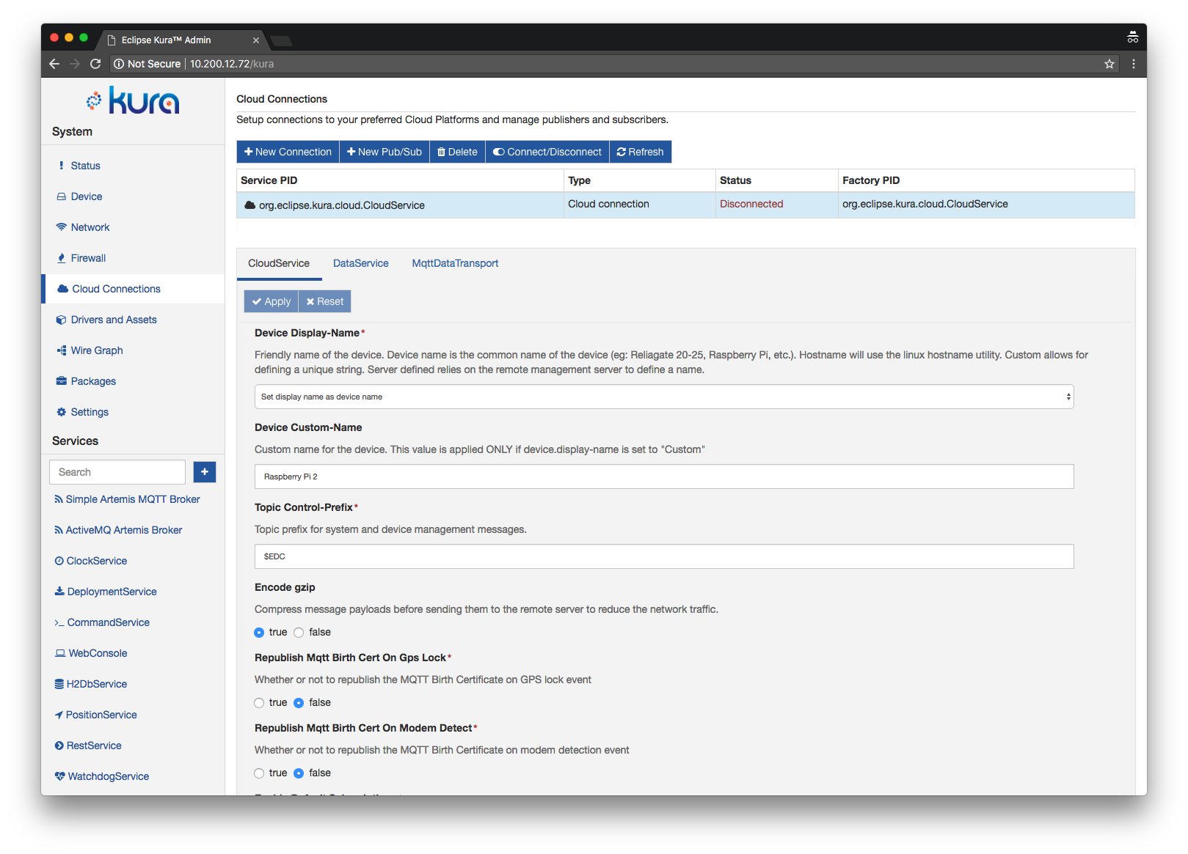This screenshot has width=1188, height=854.
Task: Close the Eclipse Kura Admin browser tab
Action: (x=256, y=40)
